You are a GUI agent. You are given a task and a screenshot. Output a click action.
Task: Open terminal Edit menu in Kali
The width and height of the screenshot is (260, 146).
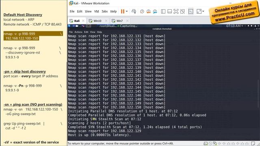(x=86, y=32)
